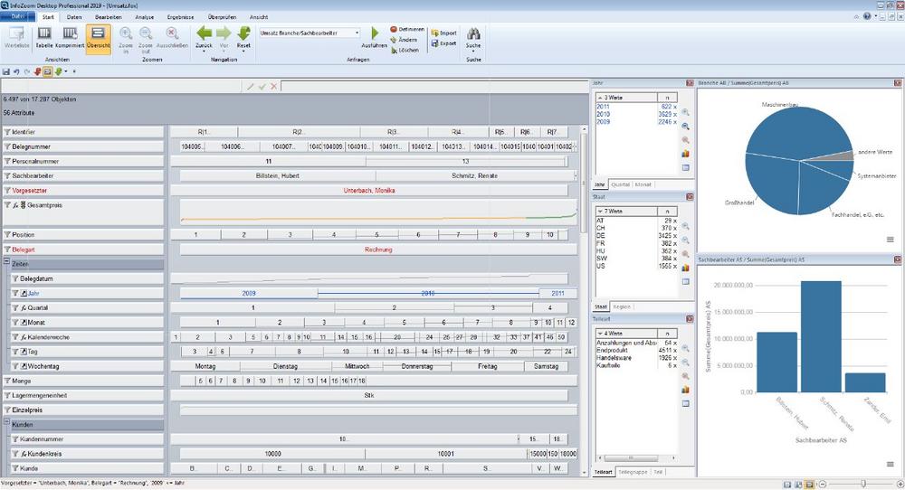905x490 pixels.
Task: Click the chart icon in Staat panel
Action: click(686, 268)
